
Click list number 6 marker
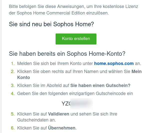click(13, 128)
